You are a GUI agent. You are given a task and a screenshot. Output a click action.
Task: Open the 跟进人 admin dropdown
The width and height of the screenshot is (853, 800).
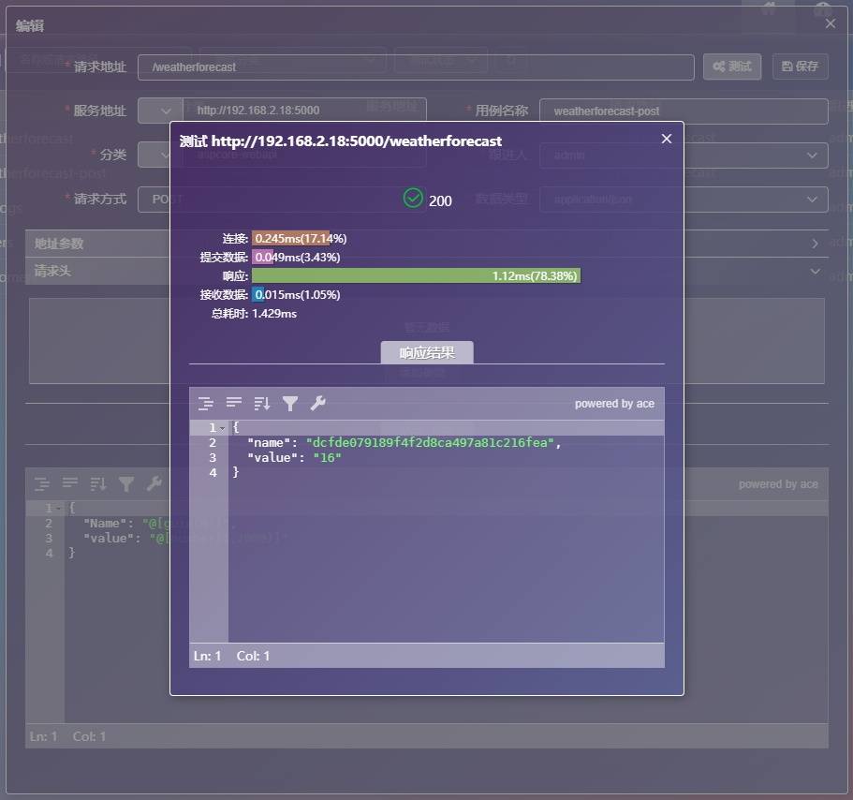click(684, 156)
